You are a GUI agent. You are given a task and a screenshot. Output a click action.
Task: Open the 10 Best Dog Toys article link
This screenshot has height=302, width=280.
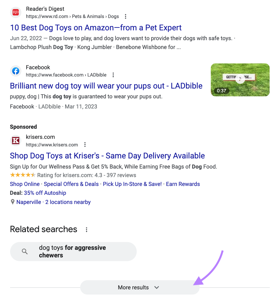click(96, 28)
